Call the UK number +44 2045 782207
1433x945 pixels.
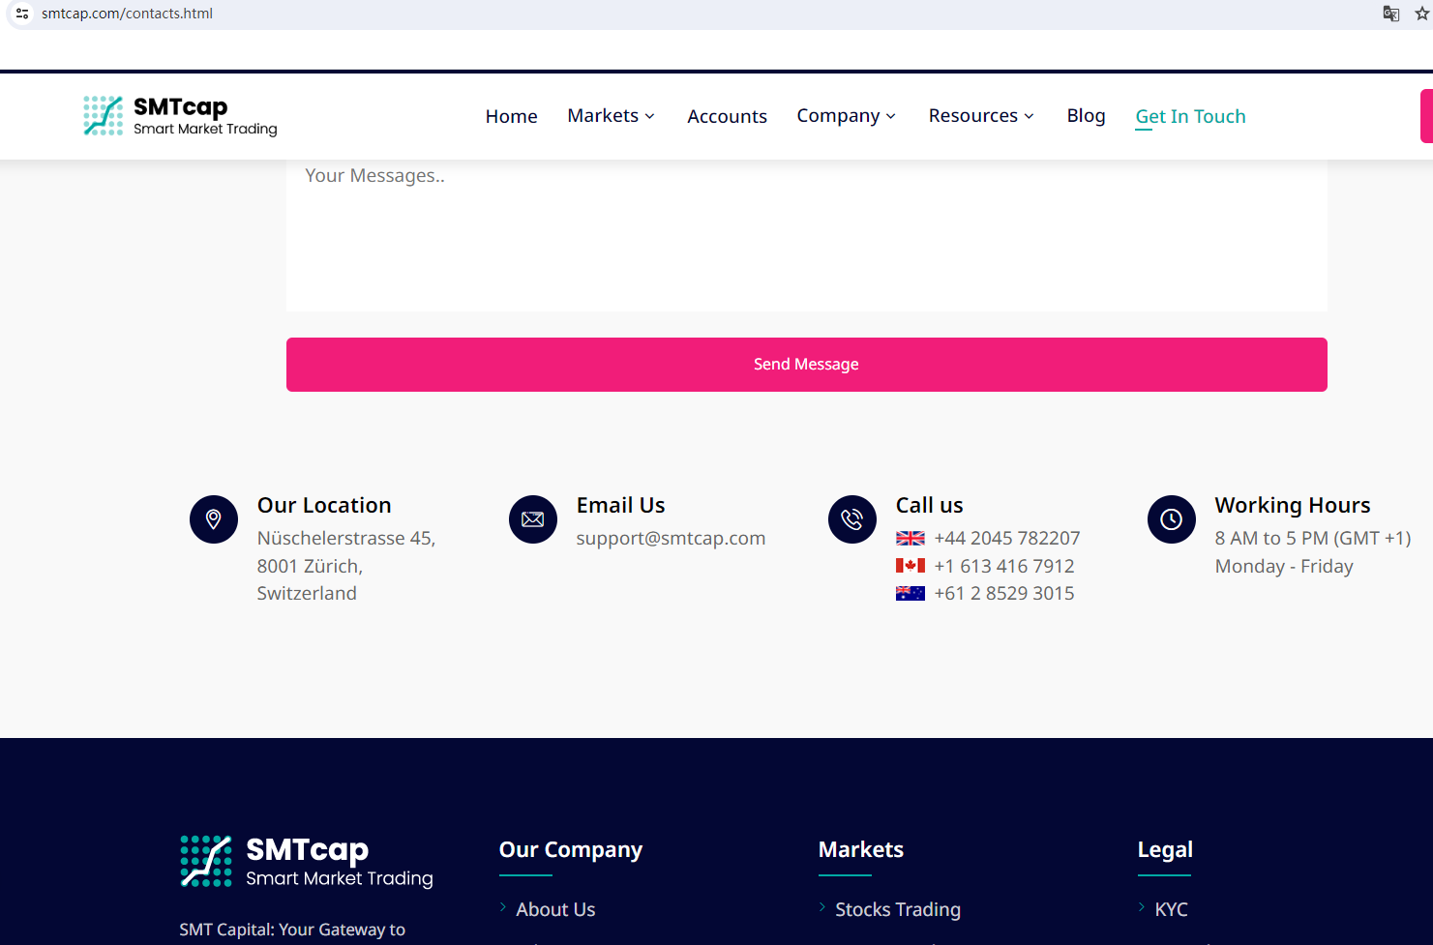point(1006,538)
